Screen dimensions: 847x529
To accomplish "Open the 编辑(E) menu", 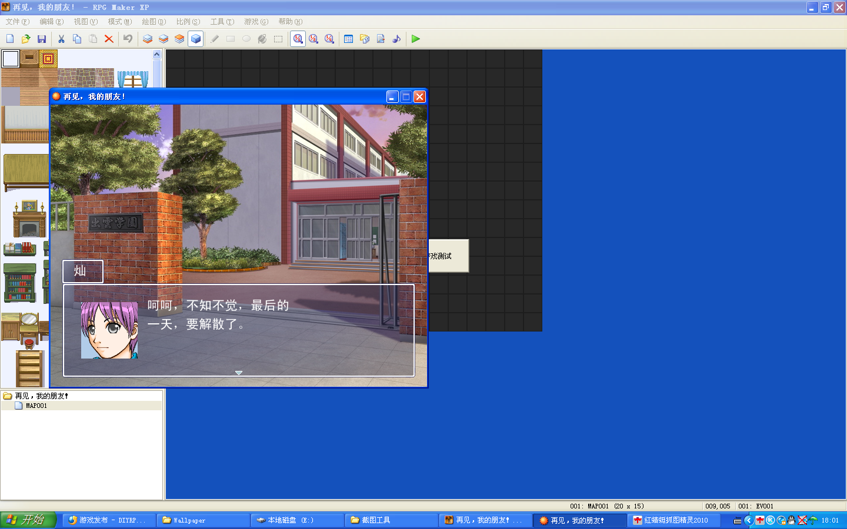I will [x=52, y=22].
